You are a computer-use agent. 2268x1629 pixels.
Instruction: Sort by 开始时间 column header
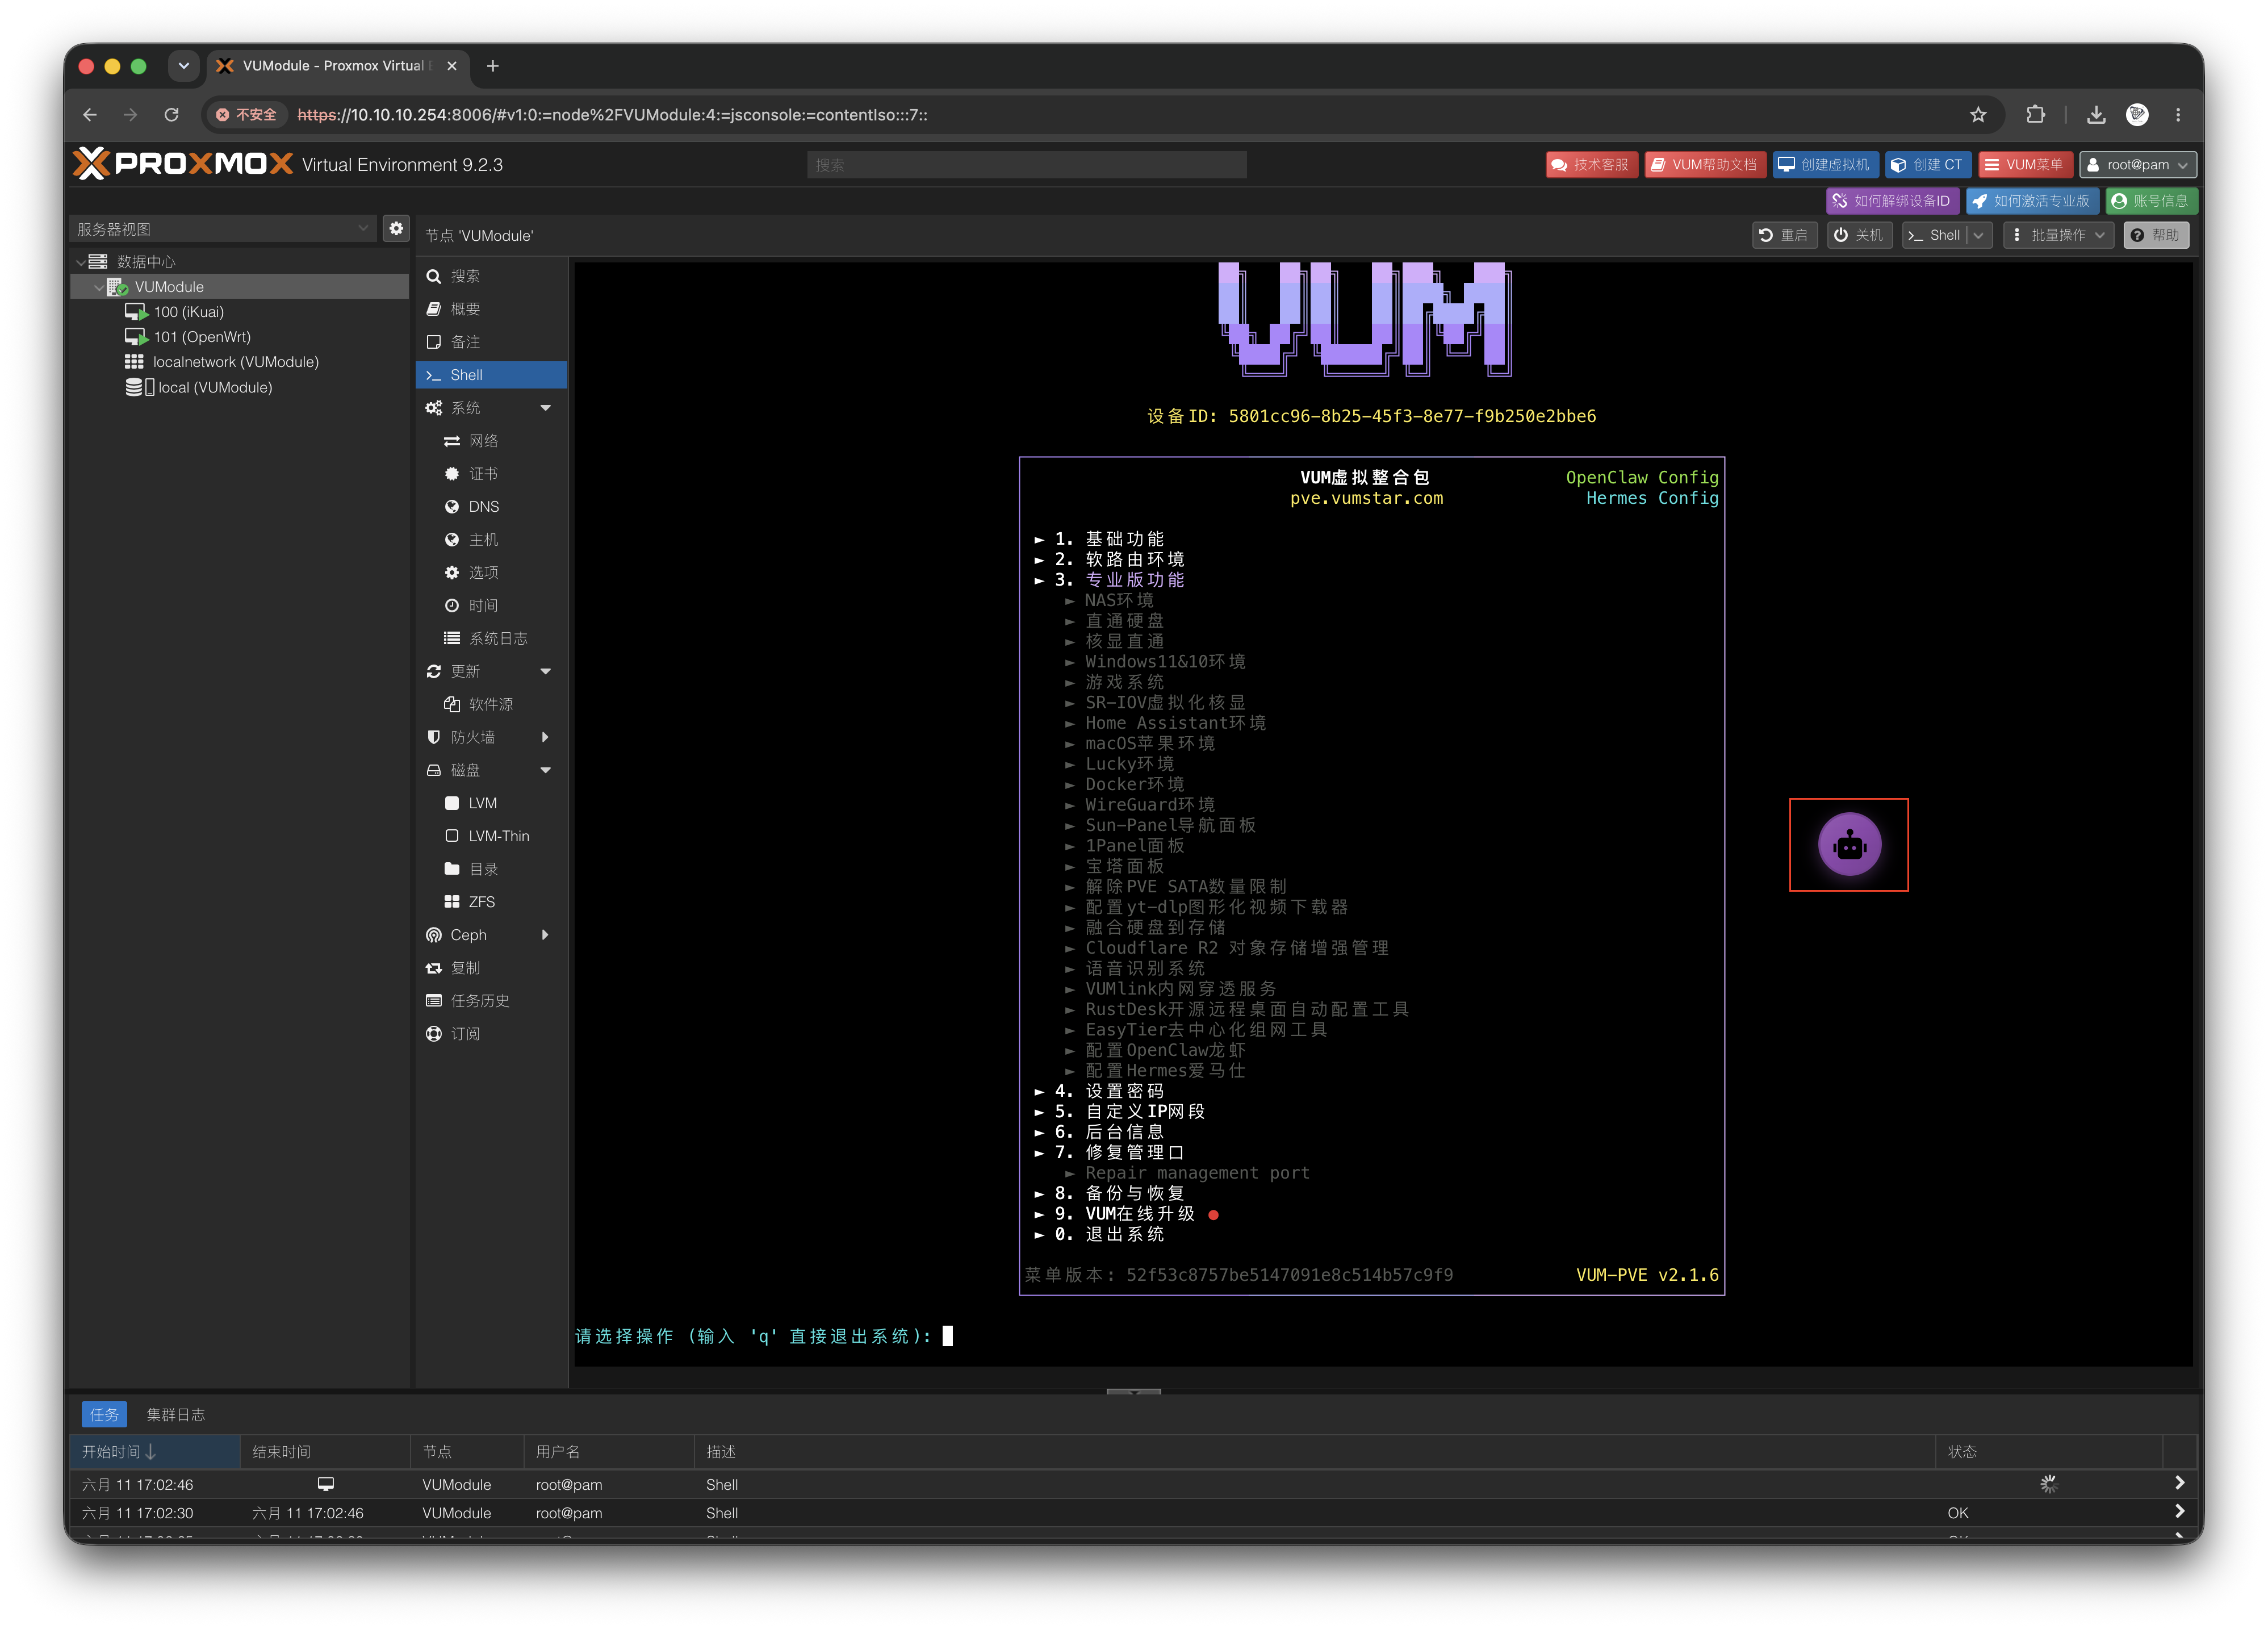point(155,1452)
